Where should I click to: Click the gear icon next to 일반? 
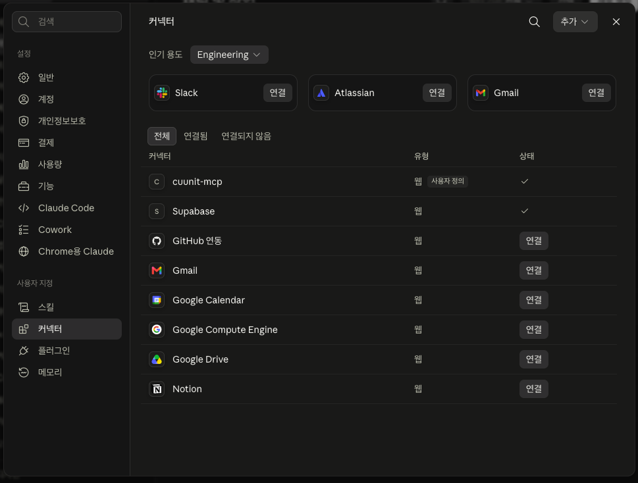tap(24, 78)
